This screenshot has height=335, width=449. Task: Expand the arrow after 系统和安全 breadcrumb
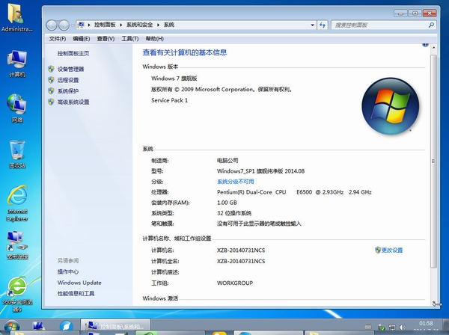(158, 25)
